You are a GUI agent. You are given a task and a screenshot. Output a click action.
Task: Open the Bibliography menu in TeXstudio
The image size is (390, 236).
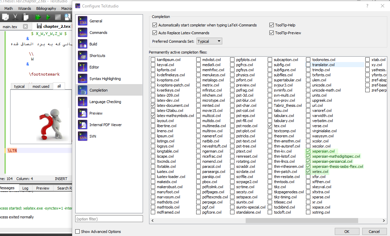coord(46,8)
